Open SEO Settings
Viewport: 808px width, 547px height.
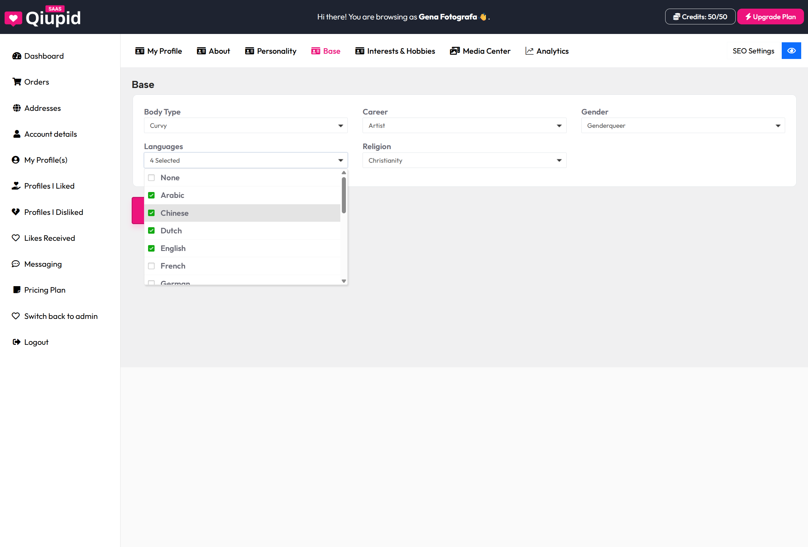click(753, 51)
